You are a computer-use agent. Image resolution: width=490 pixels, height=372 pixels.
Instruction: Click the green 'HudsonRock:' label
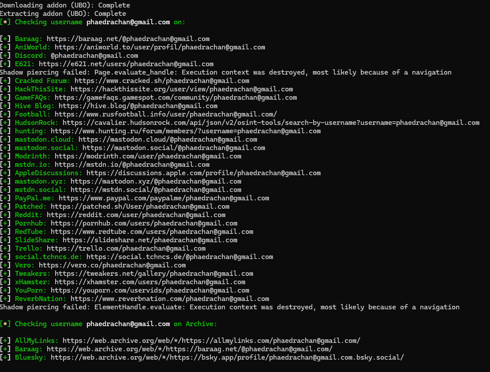[x=37, y=123]
